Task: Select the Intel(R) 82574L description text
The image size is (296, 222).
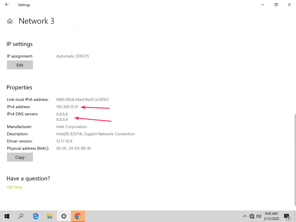Action: click(95, 134)
